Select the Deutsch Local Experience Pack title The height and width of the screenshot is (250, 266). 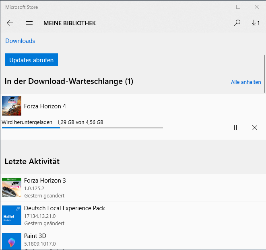pos(64,208)
